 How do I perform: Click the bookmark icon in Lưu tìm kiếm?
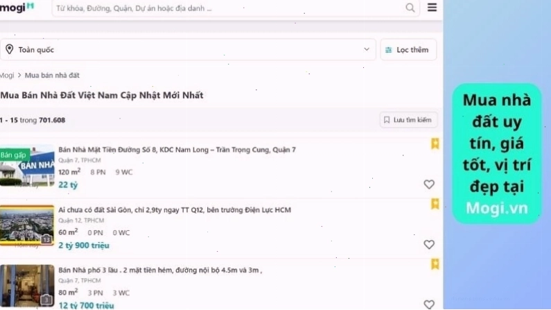pos(387,120)
